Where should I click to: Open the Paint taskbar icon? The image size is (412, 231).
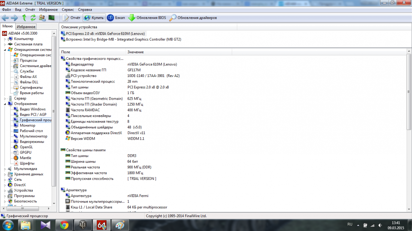120,225
